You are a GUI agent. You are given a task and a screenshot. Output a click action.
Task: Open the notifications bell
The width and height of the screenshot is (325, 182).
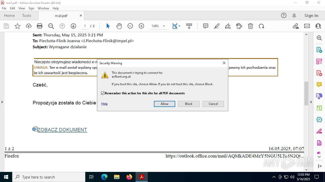[294, 15]
